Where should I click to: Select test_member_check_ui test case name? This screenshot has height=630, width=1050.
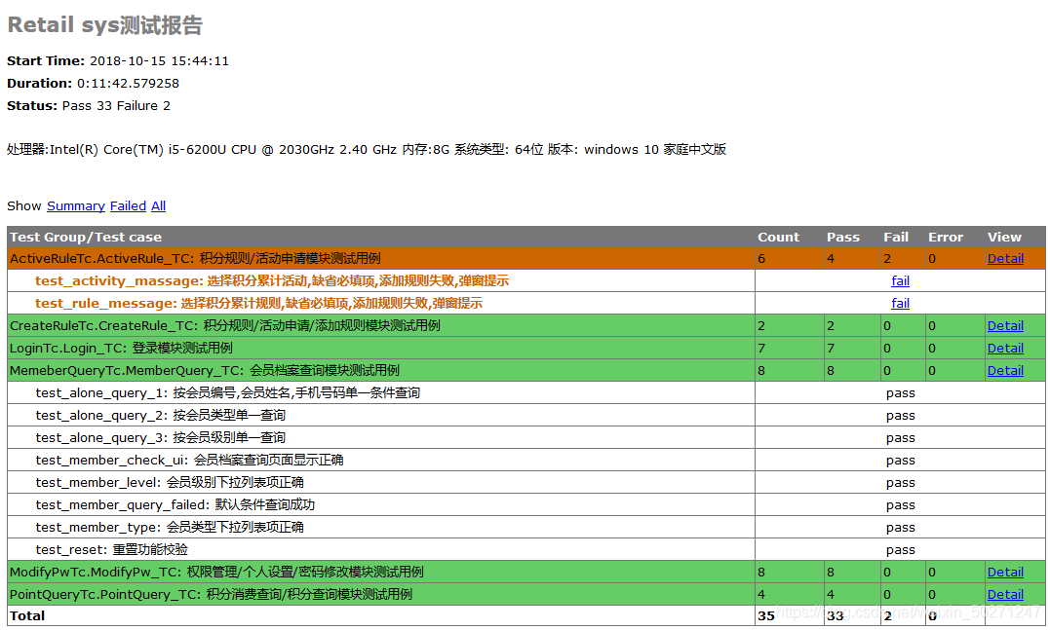189,461
